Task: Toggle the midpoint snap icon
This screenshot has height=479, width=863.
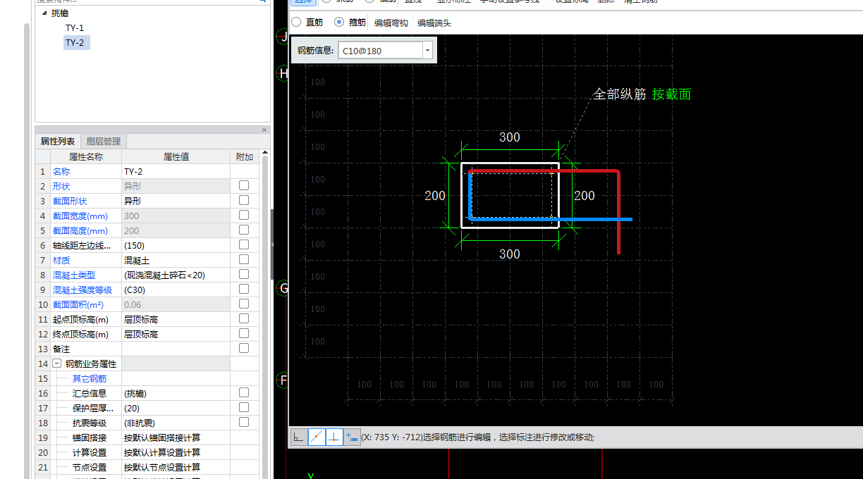Action: [317, 437]
